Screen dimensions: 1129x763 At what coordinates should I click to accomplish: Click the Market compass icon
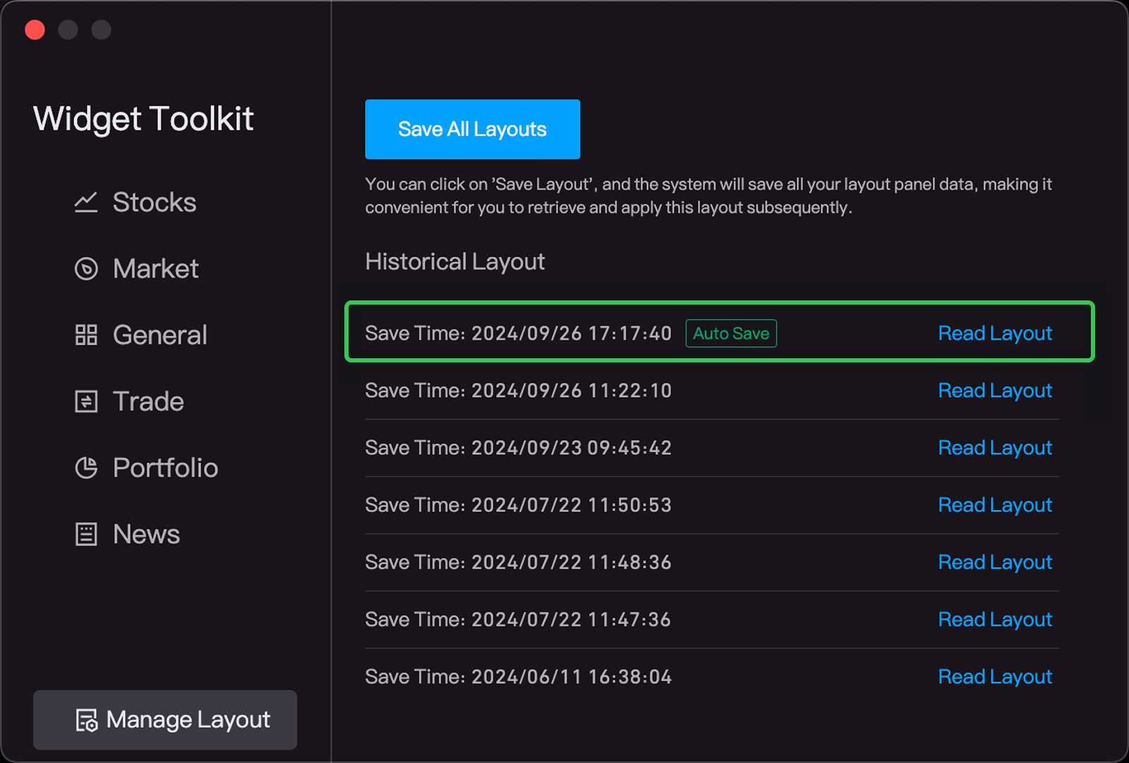pyautogui.click(x=86, y=269)
